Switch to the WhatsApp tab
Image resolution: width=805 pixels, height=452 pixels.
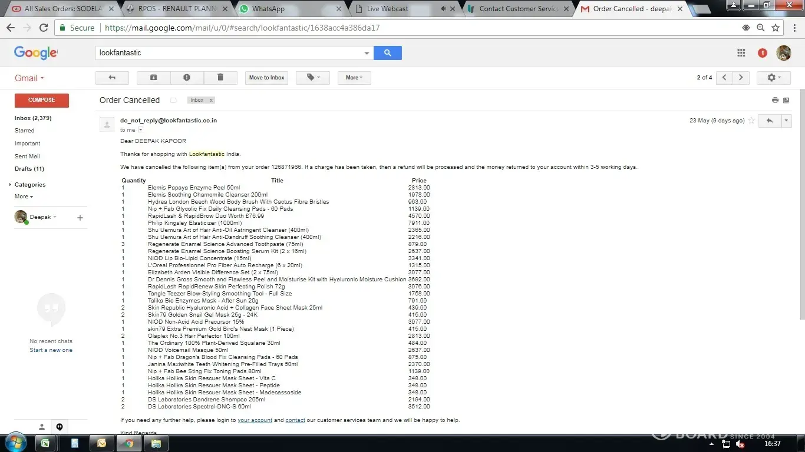click(x=288, y=9)
